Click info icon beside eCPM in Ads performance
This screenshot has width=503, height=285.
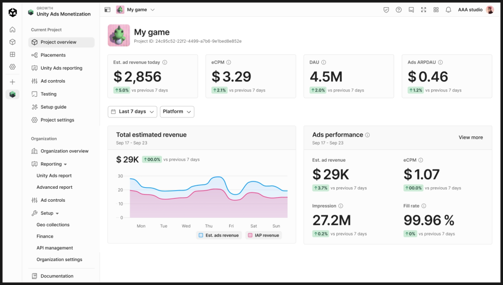(x=421, y=160)
